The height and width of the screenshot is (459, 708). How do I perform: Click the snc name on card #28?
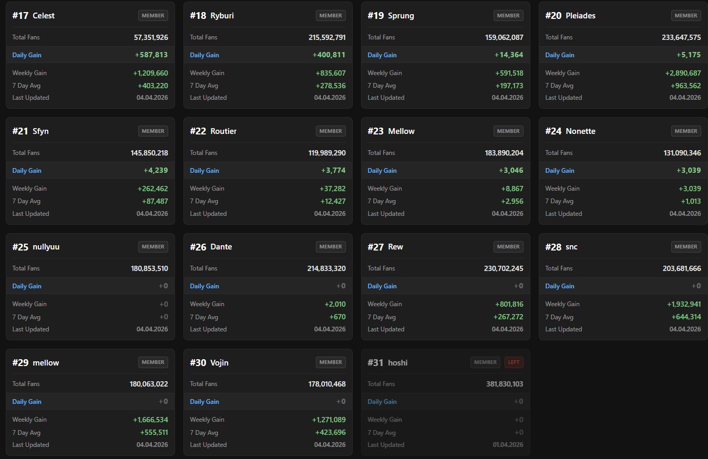[x=571, y=247]
